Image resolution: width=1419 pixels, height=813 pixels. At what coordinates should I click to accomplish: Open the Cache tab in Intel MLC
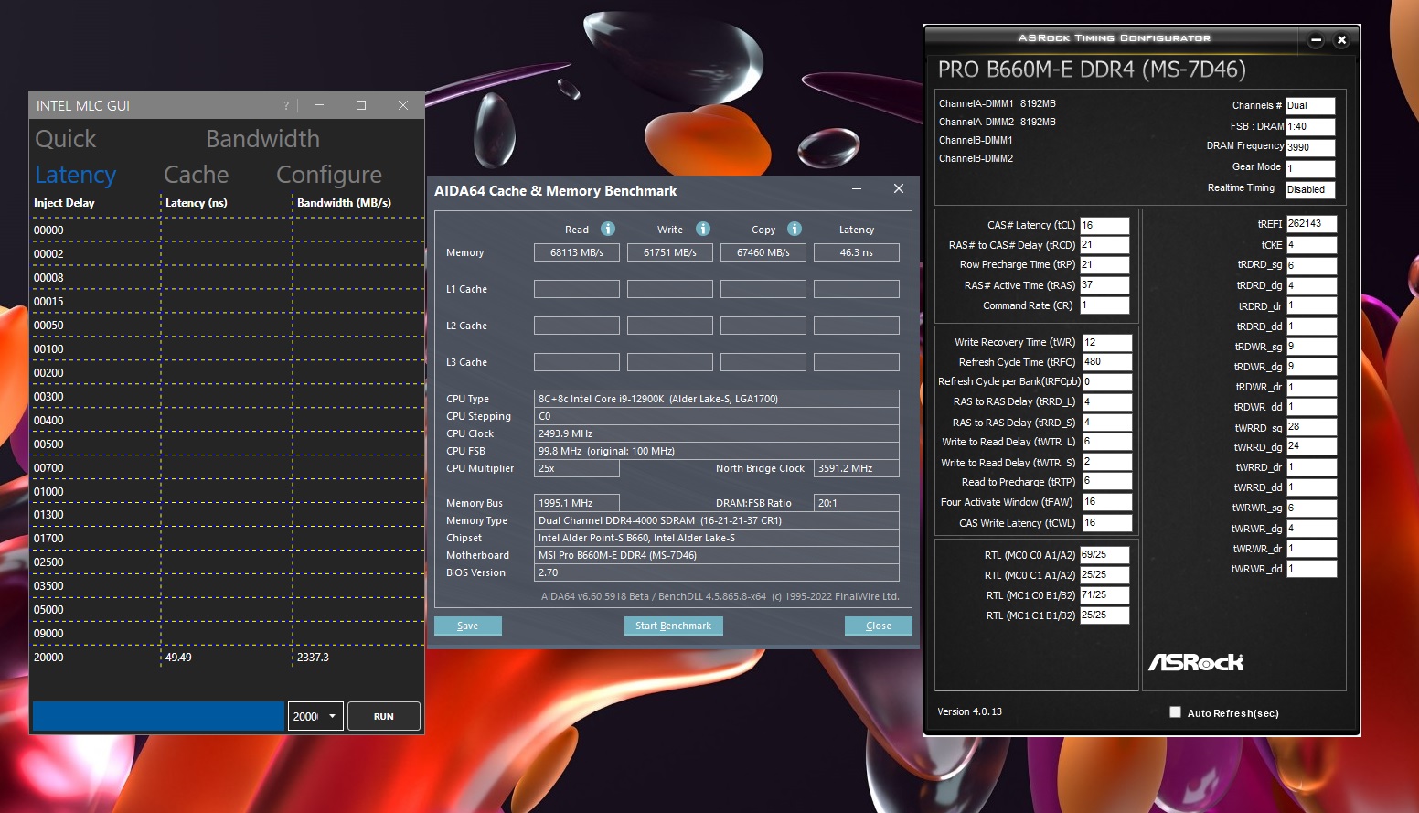[196, 175]
